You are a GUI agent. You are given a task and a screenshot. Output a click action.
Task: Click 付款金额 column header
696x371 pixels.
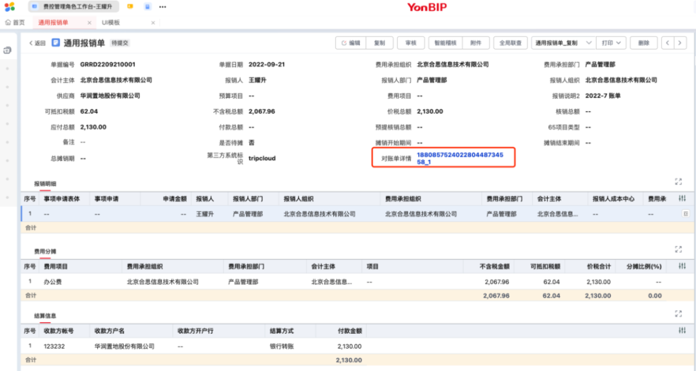(x=350, y=331)
